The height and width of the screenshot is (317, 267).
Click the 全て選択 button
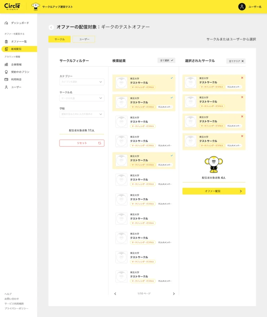166,60
